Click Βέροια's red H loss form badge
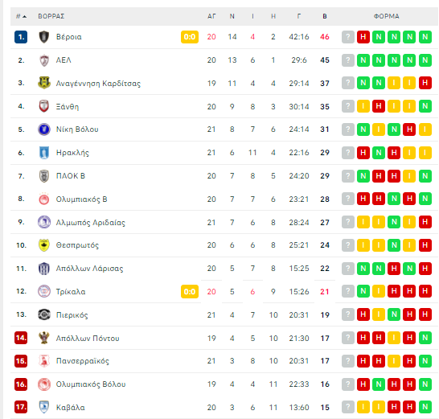The image size is (439, 419). 363,37
